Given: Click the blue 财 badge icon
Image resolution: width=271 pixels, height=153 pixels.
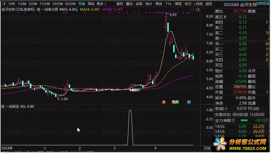Looking at the screenshot, I should point(189,102).
